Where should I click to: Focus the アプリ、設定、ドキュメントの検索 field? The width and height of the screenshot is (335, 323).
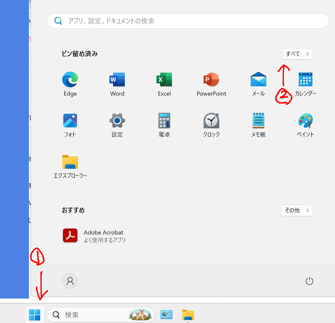[x=188, y=21]
